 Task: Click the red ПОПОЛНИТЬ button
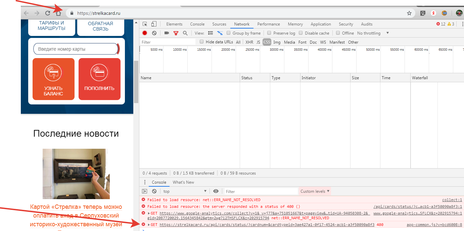click(x=99, y=79)
